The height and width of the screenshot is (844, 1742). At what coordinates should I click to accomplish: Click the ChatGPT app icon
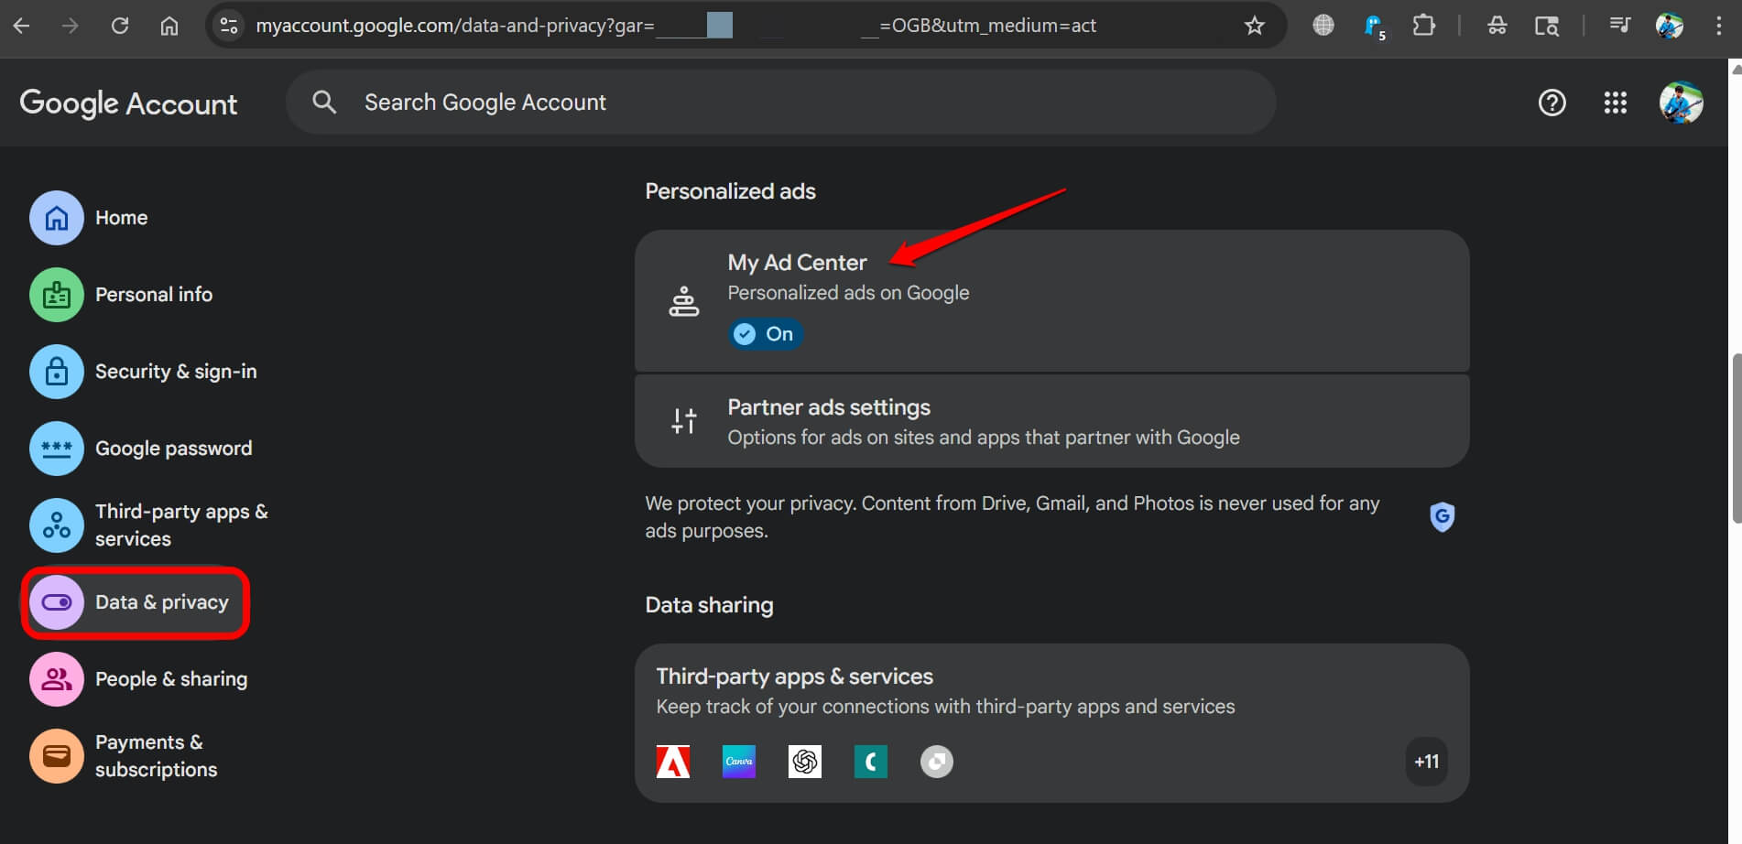tap(805, 762)
